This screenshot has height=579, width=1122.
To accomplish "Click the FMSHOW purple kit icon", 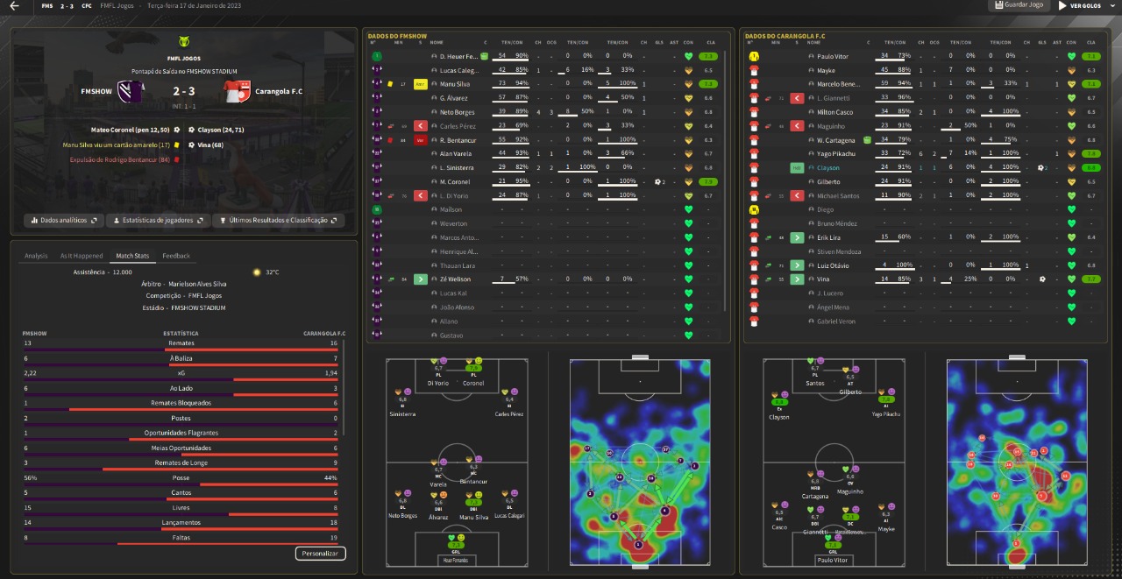I will point(131,91).
